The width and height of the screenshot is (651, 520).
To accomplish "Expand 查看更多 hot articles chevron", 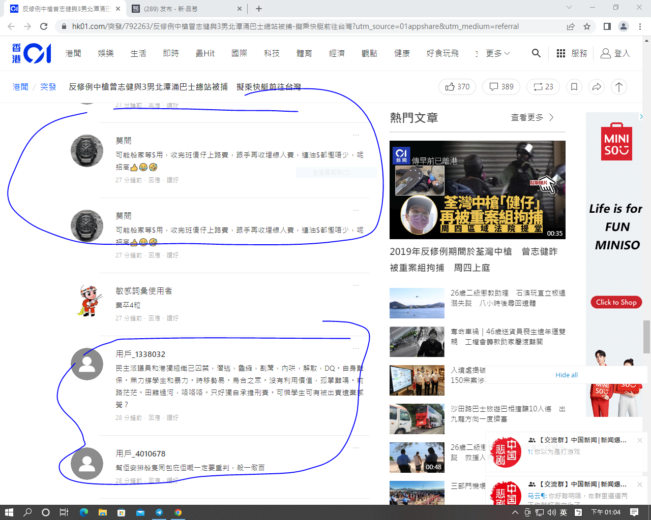I will tap(551, 117).
